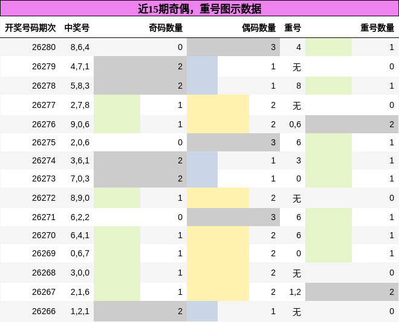This screenshot has width=399, height=322.
Task: Click repeat value 1,2 in row 26267
Action: [295, 292]
